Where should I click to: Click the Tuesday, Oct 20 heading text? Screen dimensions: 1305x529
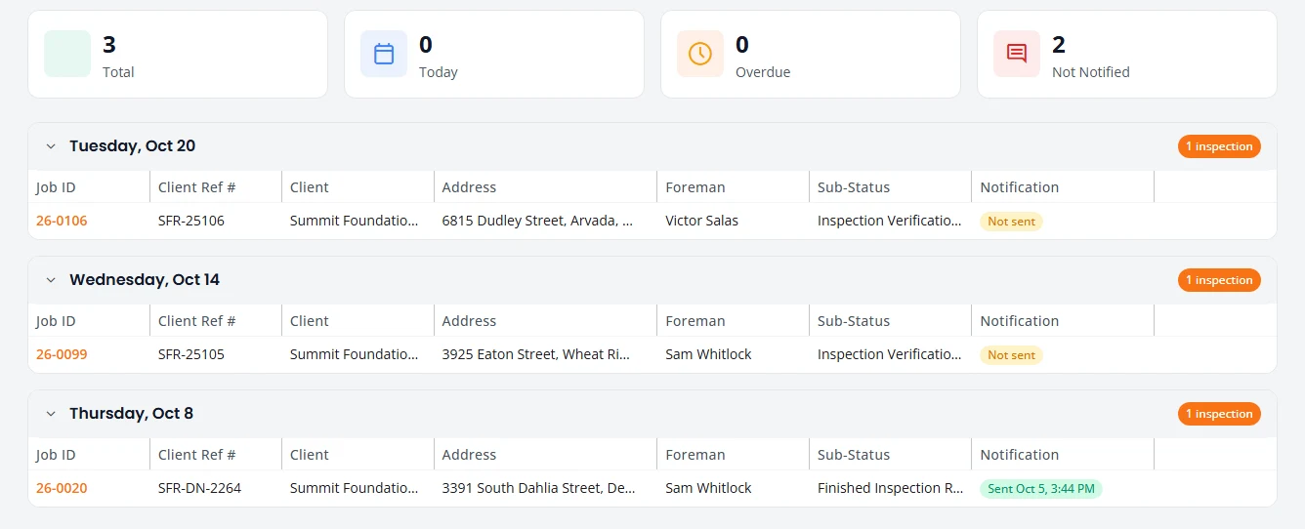(x=132, y=146)
